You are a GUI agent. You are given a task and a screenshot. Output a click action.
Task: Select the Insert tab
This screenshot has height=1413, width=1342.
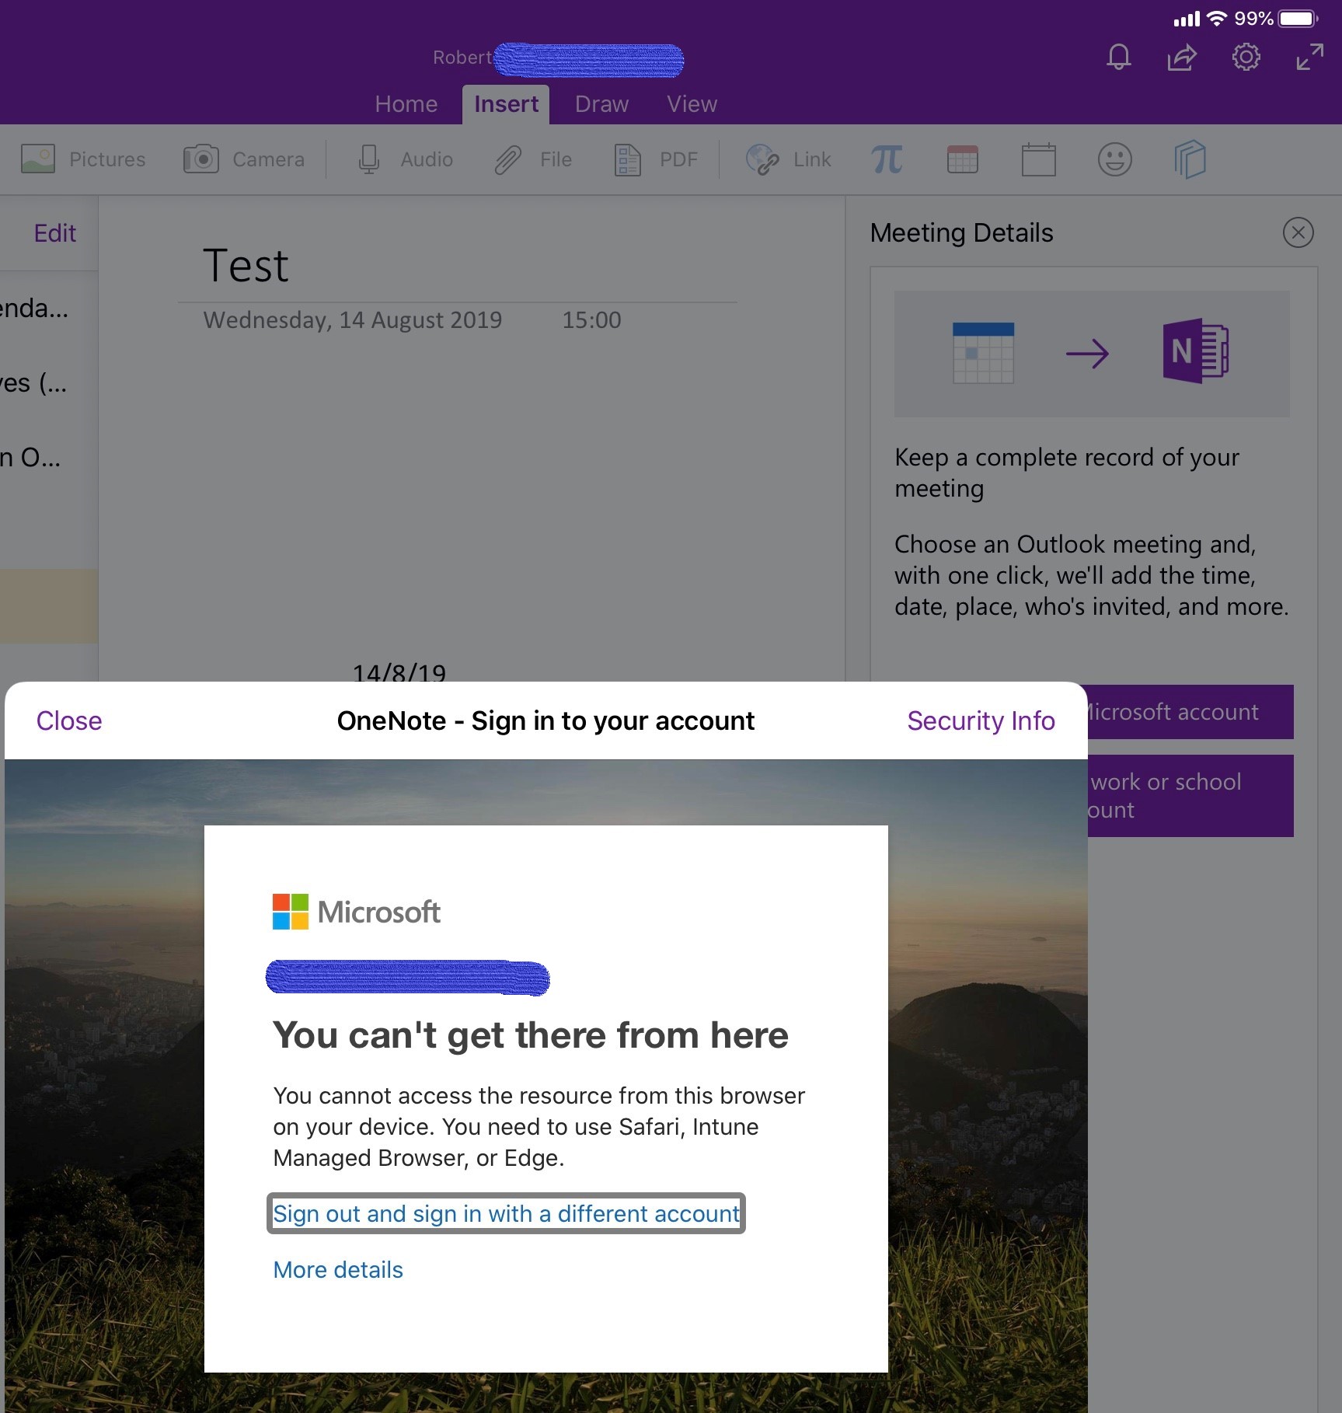(x=506, y=104)
